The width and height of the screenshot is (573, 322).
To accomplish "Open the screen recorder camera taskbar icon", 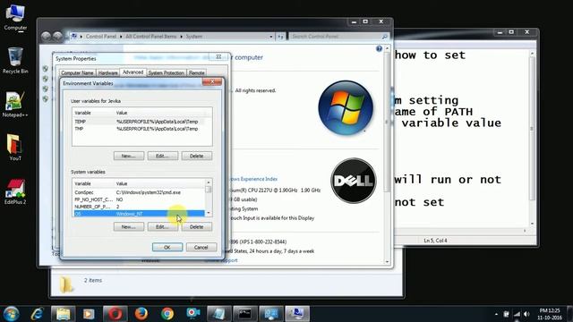I will 193,313.
